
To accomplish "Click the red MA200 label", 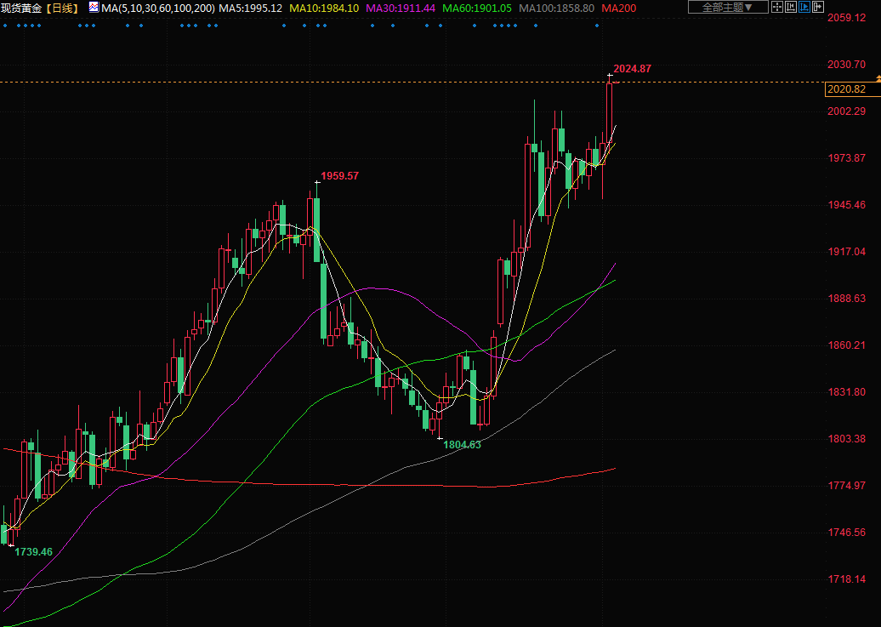I will [620, 8].
